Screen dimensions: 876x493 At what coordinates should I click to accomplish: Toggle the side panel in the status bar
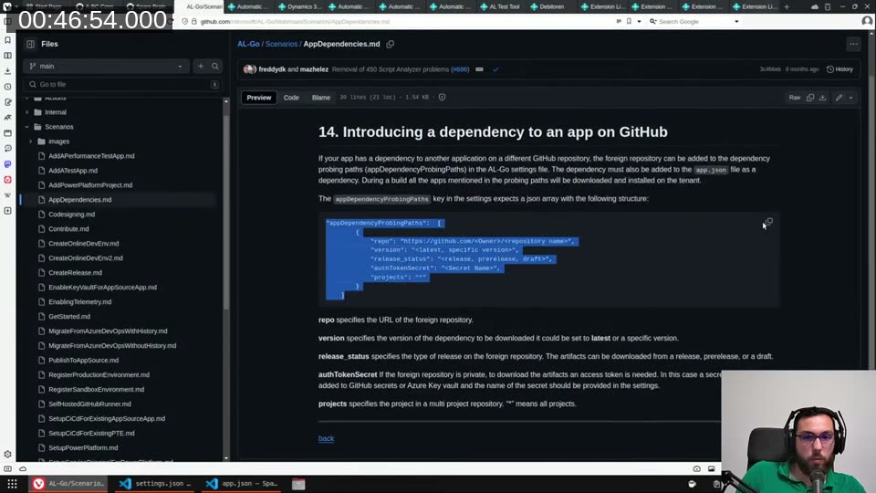[8, 469]
